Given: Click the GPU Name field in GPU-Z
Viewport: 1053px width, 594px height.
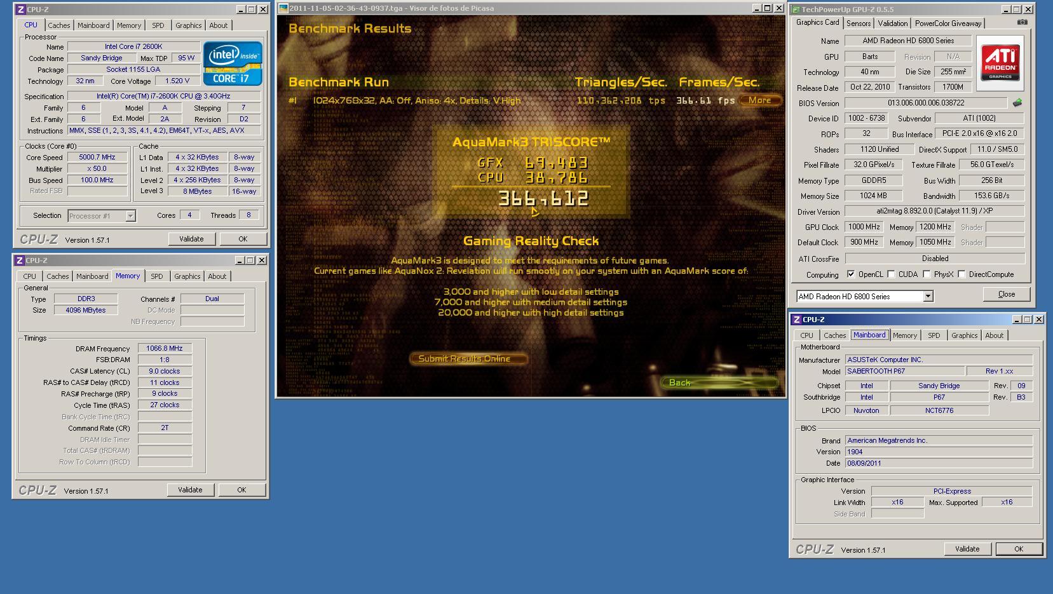Looking at the screenshot, I should click(x=908, y=41).
